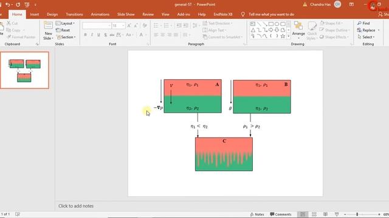This screenshot has width=389, height=218.
Task: Select slide 1 thumbnail
Action: [24, 70]
